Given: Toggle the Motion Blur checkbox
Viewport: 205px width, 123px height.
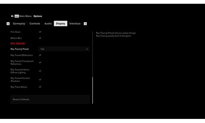Looking at the screenshot, I should click(x=40, y=38).
